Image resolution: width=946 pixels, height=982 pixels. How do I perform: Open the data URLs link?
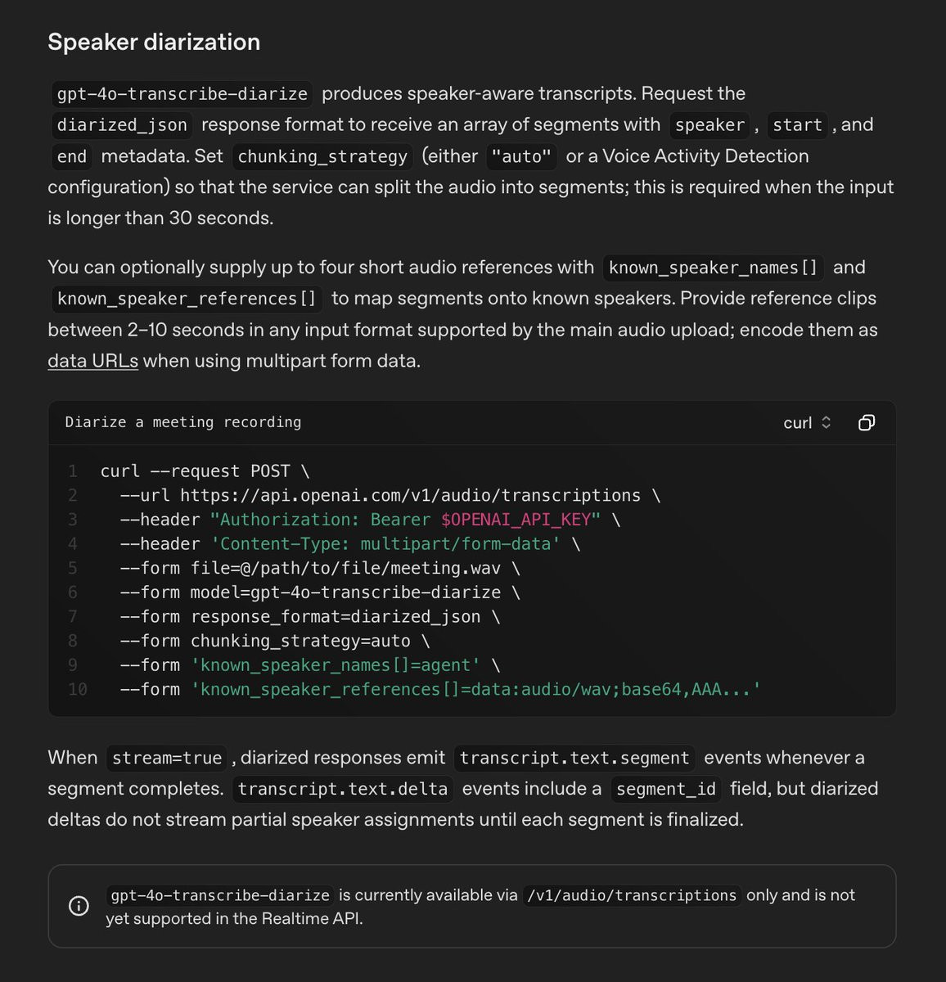click(x=92, y=360)
